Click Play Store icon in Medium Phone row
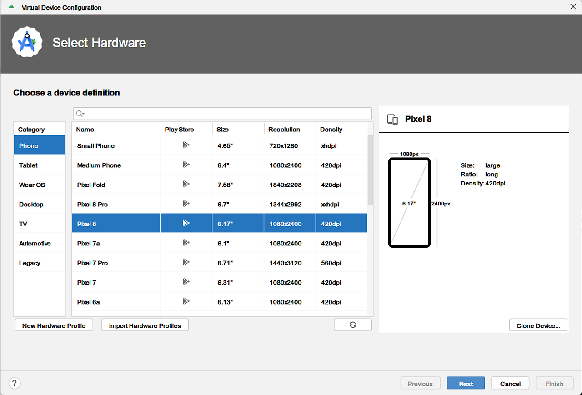582x395 pixels. coord(186,165)
